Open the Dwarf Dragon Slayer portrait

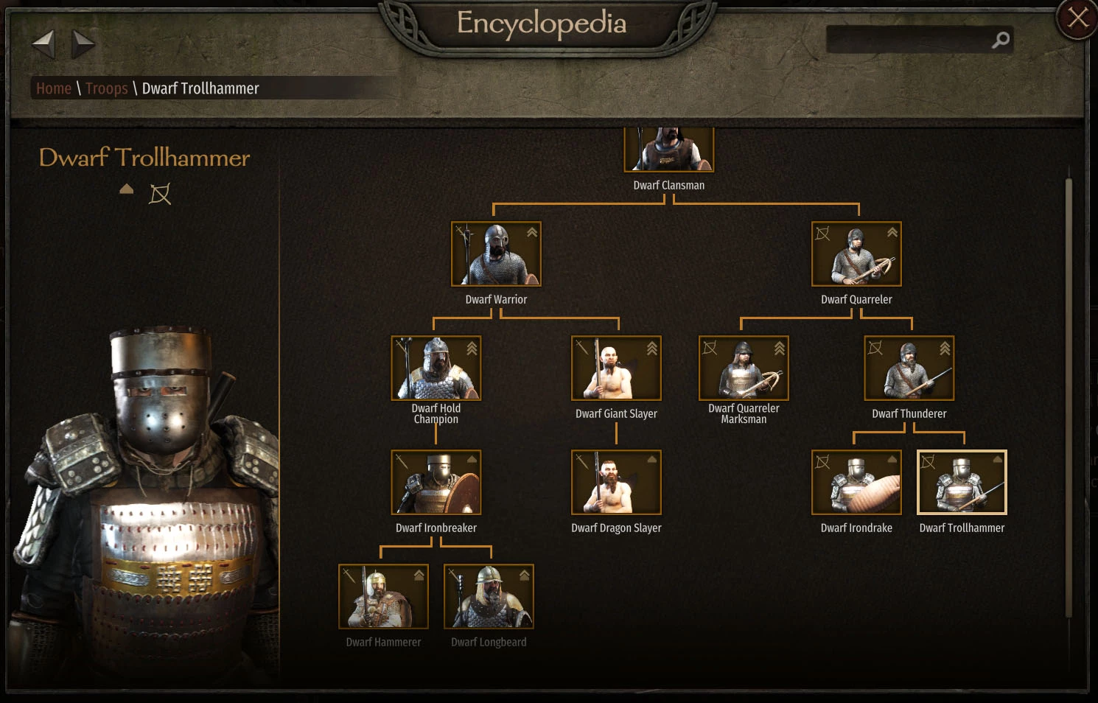[616, 482]
